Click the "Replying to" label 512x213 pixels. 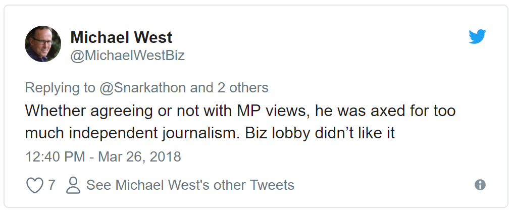click(x=60, y=88)
